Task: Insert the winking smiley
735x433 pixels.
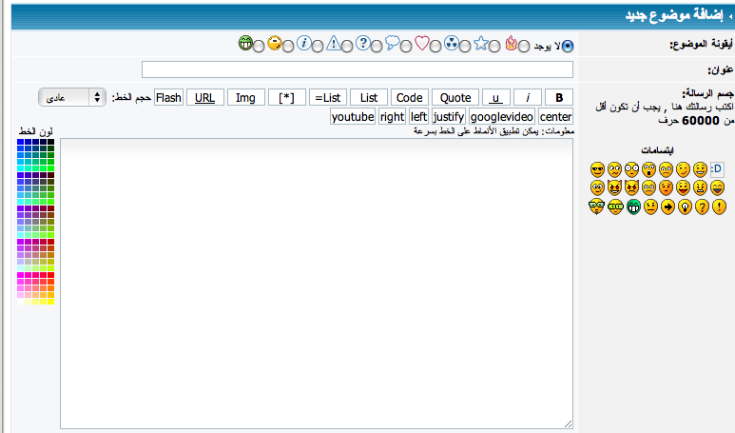Action: tap(683, 169)
